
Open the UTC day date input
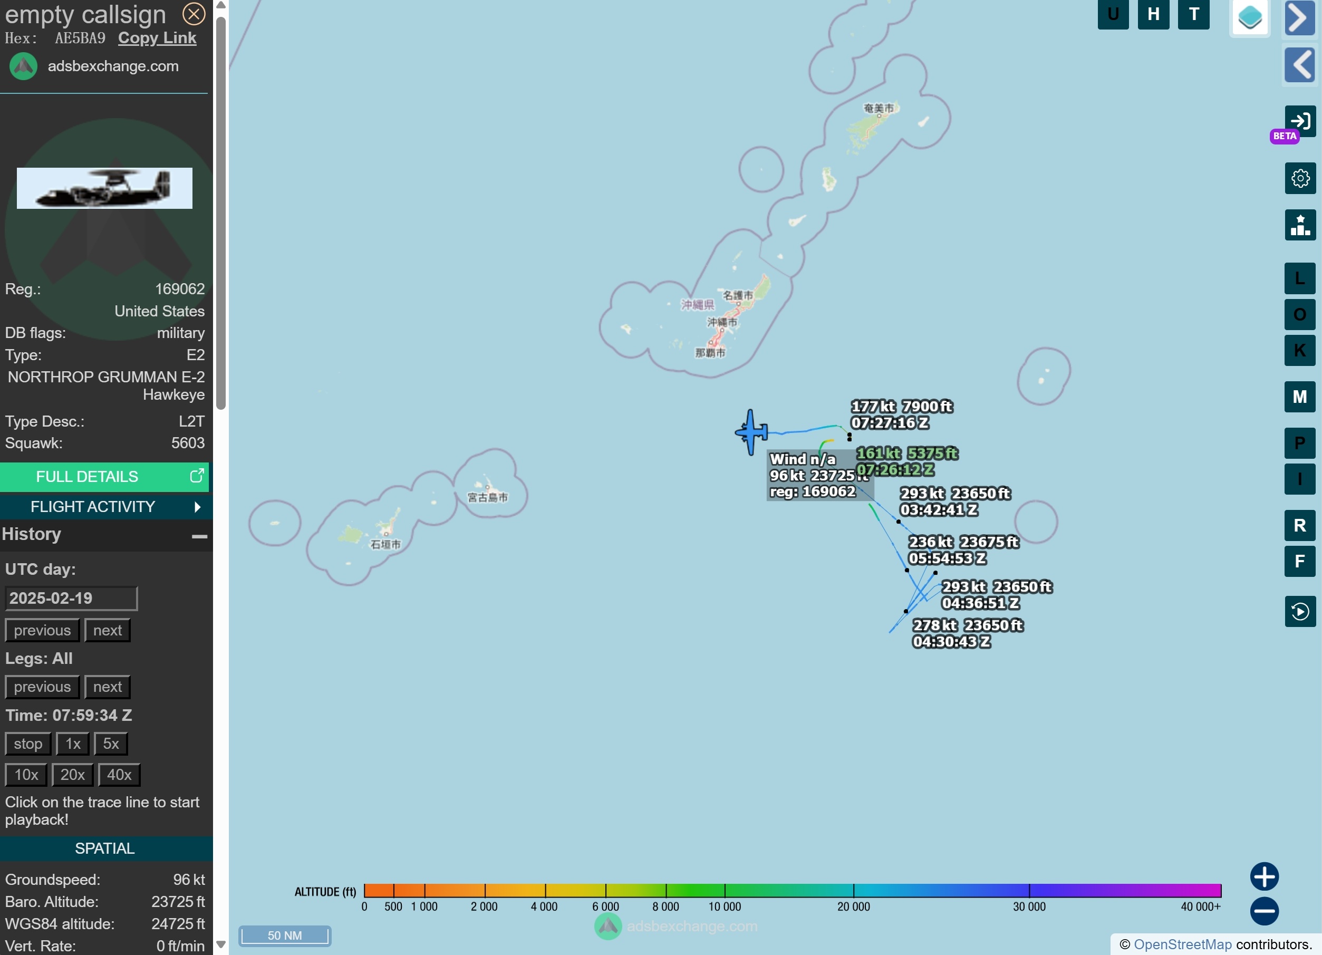click(x=69, y=597)
